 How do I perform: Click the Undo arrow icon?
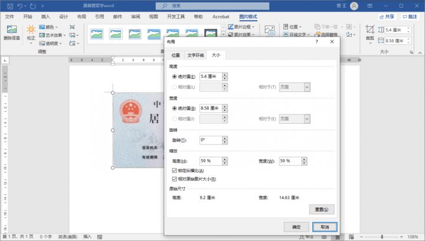coord(20,6)
